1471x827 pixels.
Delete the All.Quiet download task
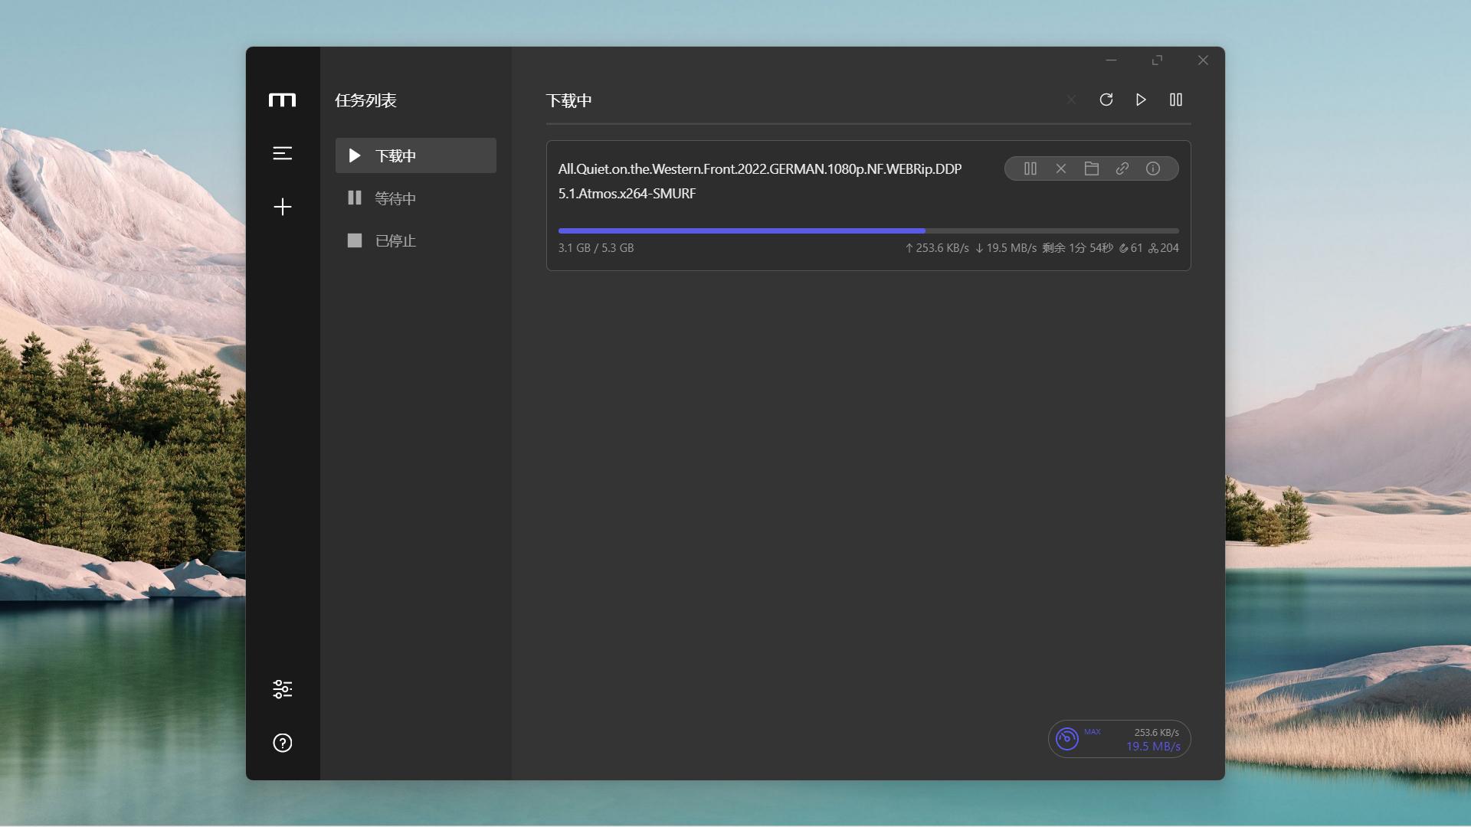tap(1060, 168)
